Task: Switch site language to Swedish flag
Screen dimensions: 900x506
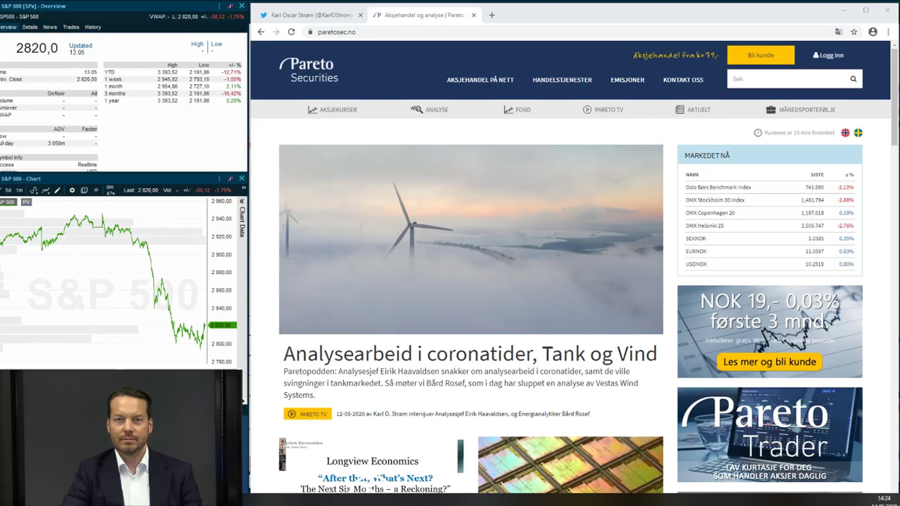Action: click(x=858, y=133)
